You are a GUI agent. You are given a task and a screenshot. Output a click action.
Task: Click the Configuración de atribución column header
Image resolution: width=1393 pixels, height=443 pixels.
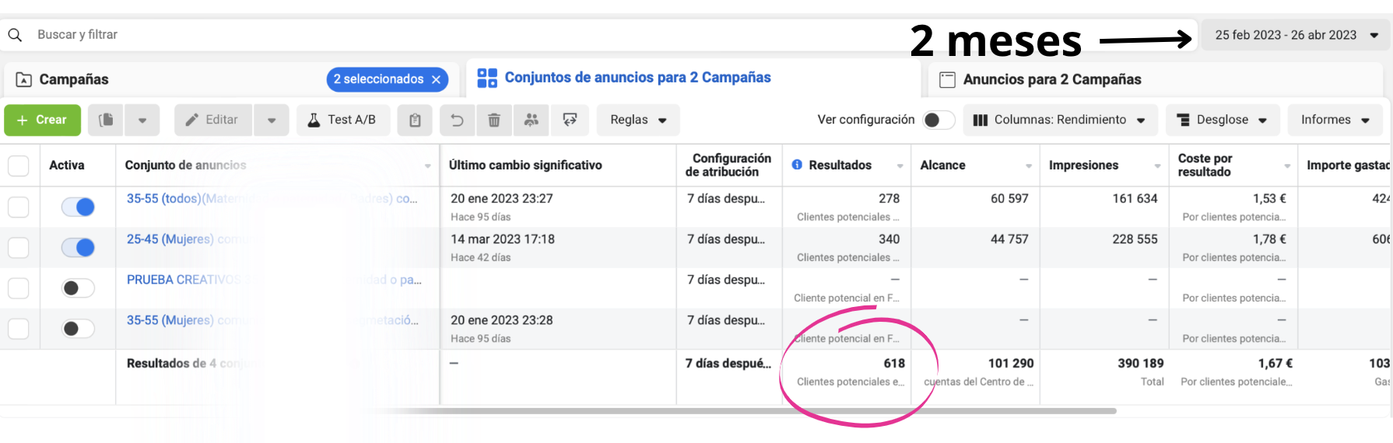[x=728, y=165]
